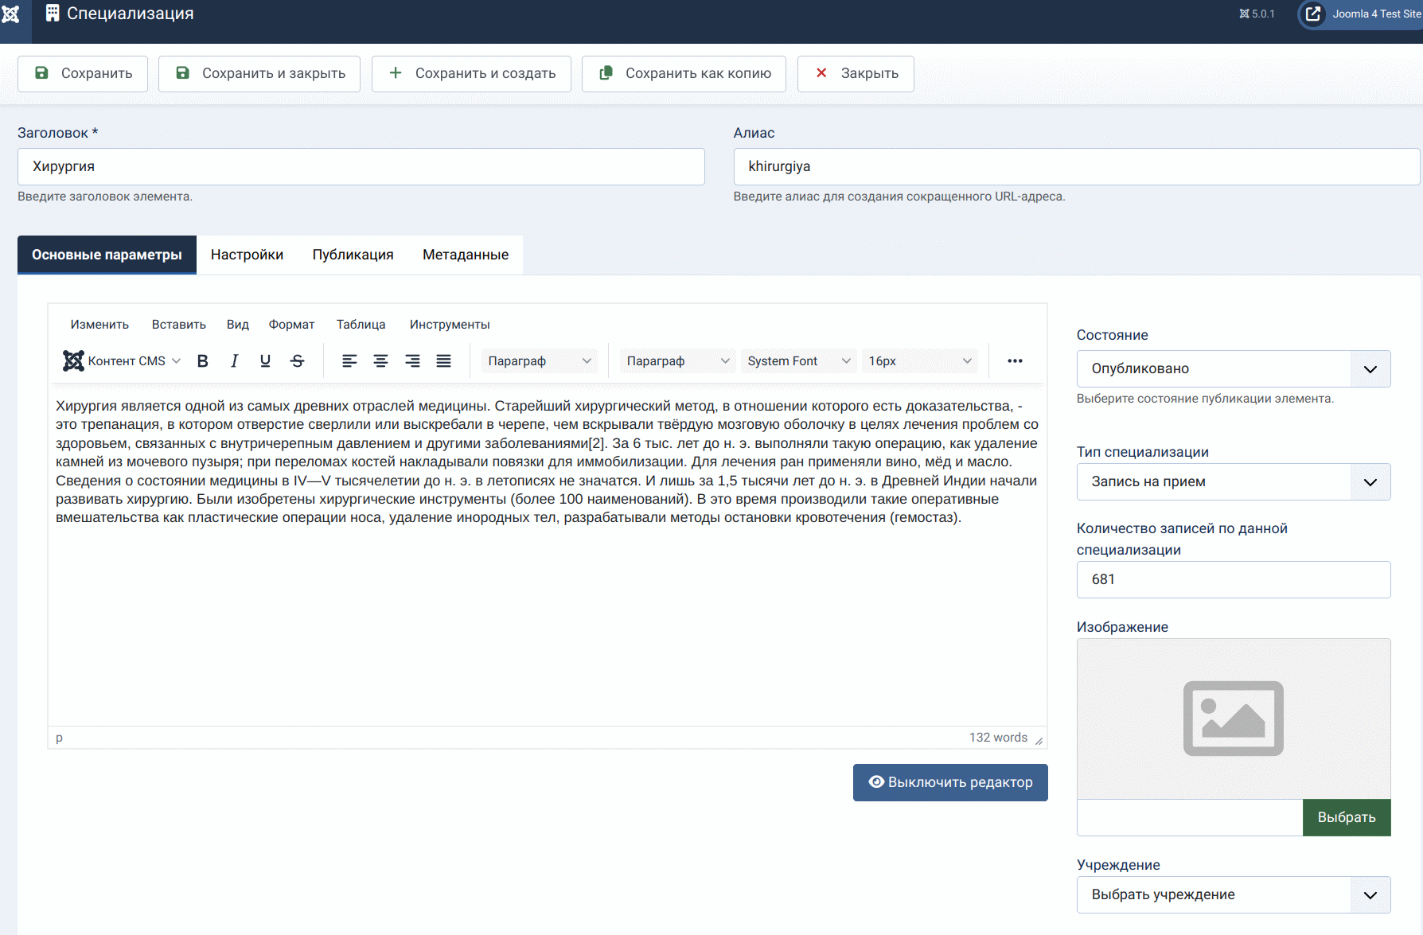Image resolution: width=1423 pixels, height=935 pixels.
Task: Apply strikethrough formatting
Action: 297,361
